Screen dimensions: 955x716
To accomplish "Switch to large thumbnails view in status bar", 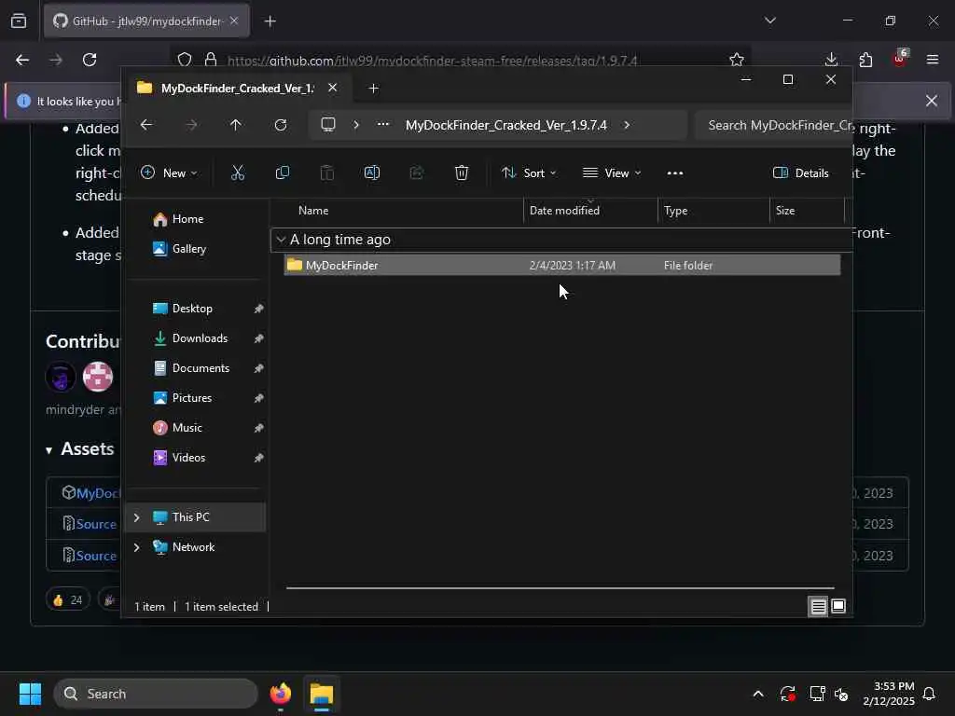I will tap(838, 606).
